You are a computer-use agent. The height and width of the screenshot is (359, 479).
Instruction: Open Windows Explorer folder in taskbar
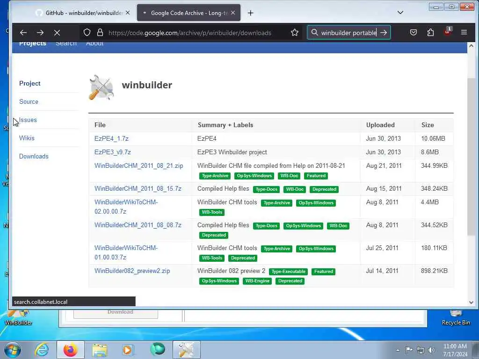pyautogui.click(x=100, y=350)
